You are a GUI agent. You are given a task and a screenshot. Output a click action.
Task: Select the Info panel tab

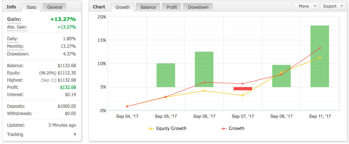[x=11, y=7]
